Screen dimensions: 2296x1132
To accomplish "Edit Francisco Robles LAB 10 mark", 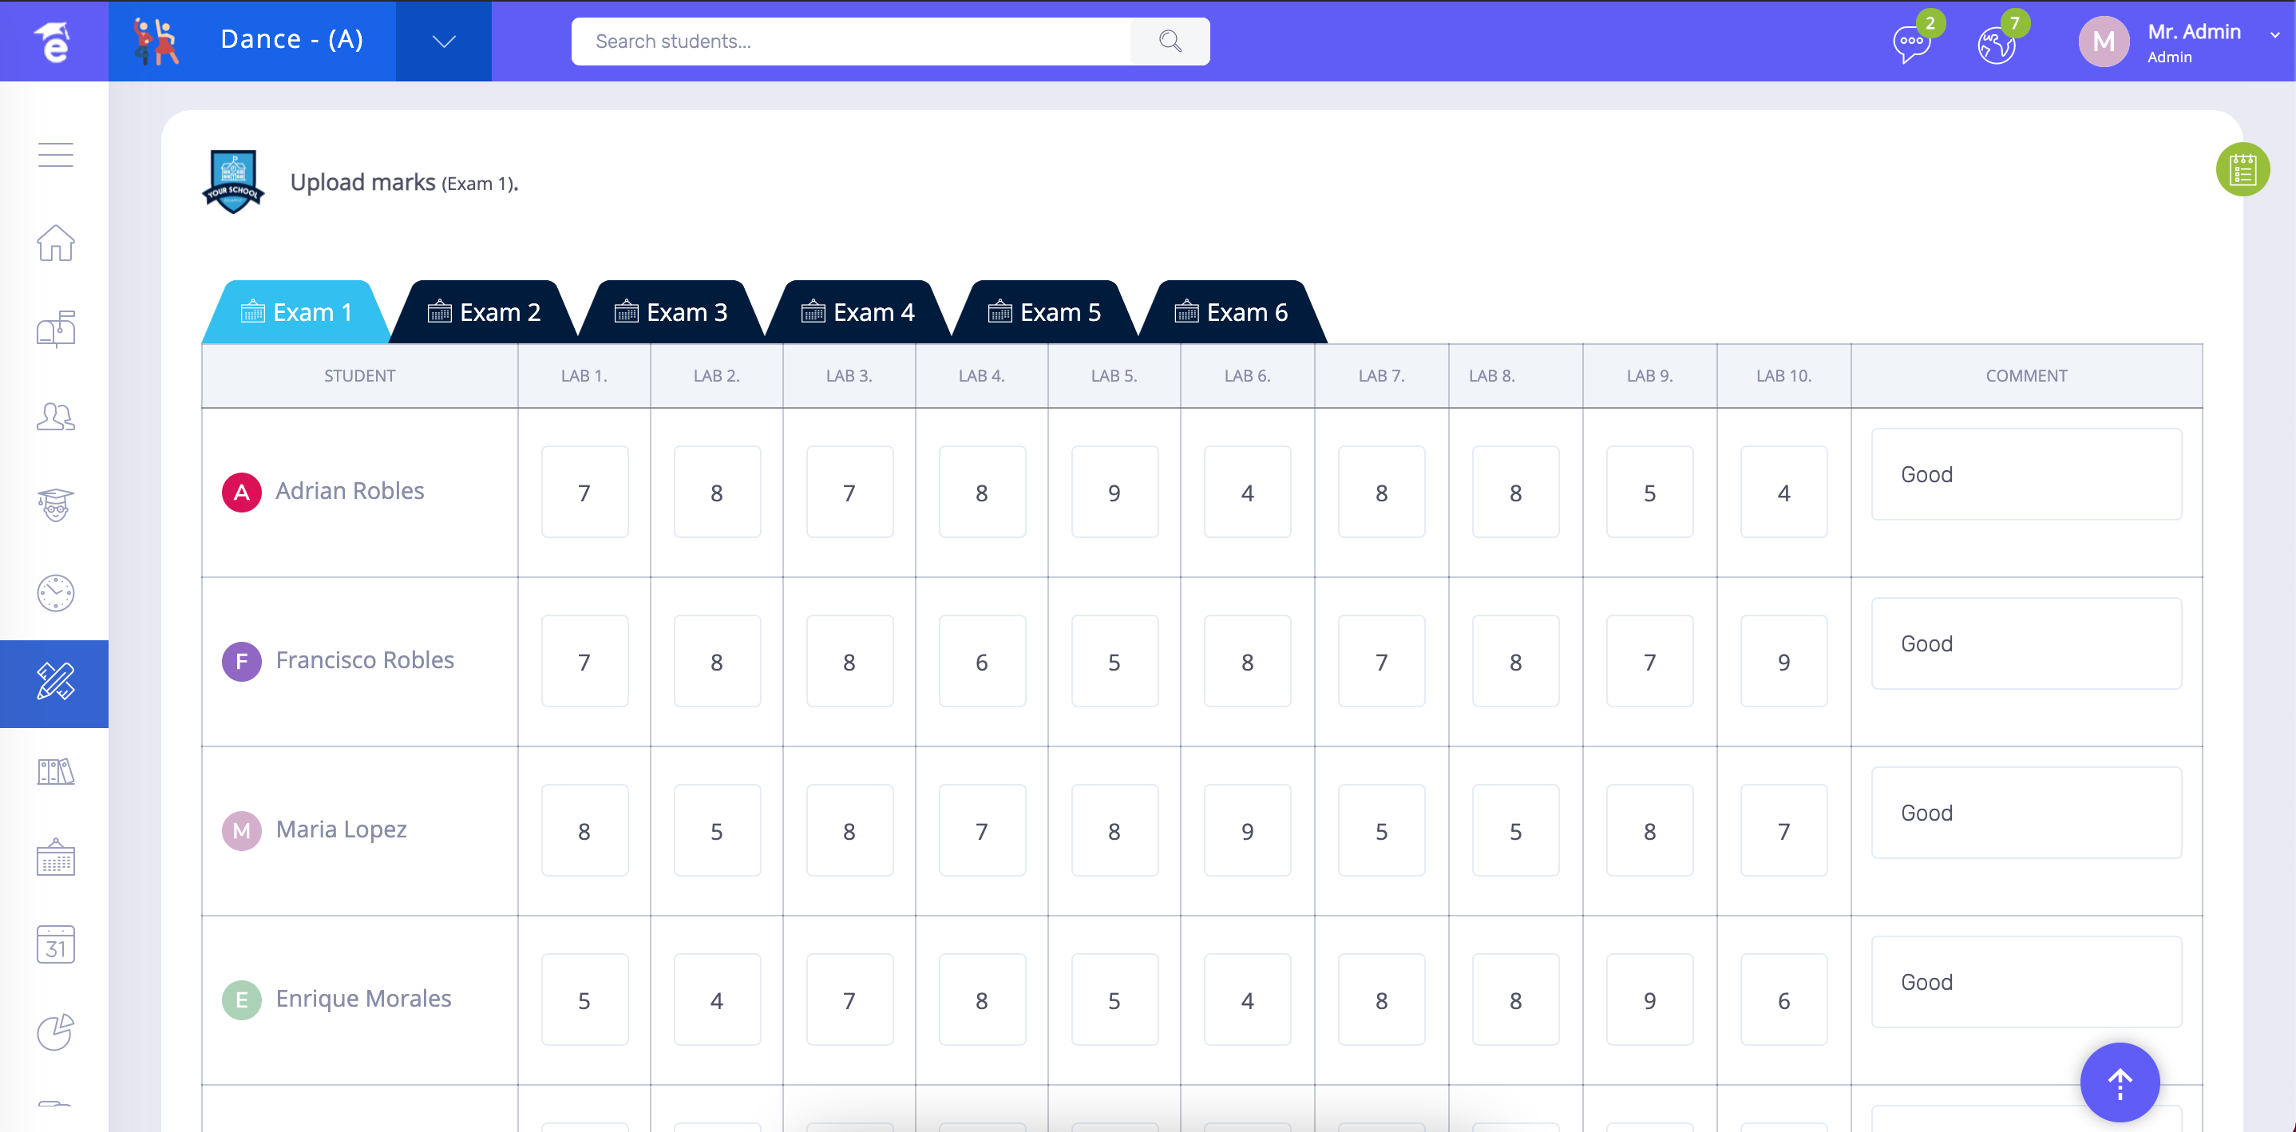I will 1784,661.
